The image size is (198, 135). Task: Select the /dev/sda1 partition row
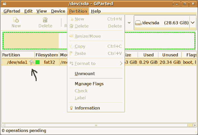click(x=99, y=62)
